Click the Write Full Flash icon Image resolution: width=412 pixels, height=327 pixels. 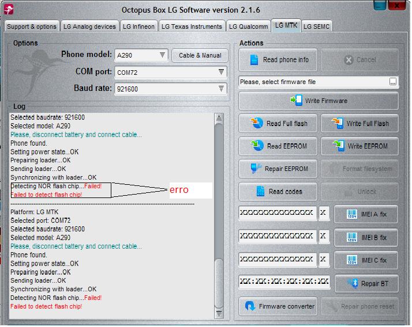338,123
